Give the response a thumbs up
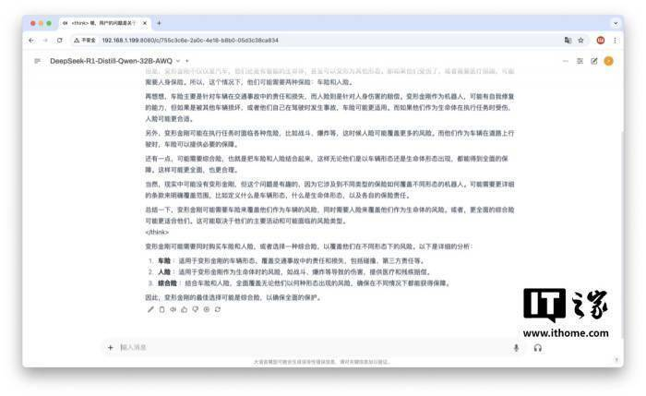 [185, 309]
